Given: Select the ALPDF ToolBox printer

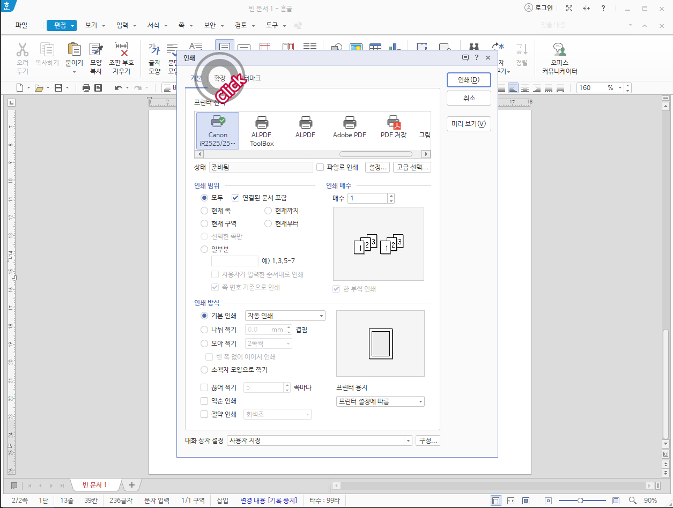Looking at the screenshot, I should 262,130.
